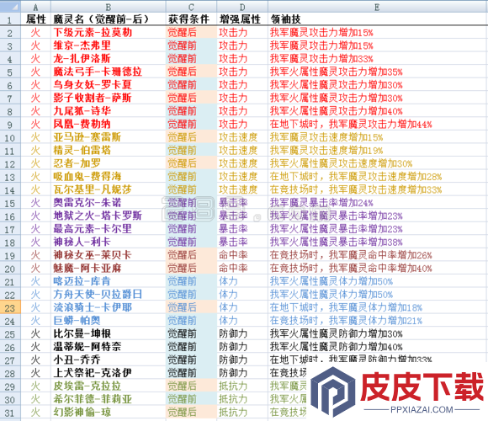Select column D header
The width and height of the screenshot is (488, 421).
tap(242, 7)
